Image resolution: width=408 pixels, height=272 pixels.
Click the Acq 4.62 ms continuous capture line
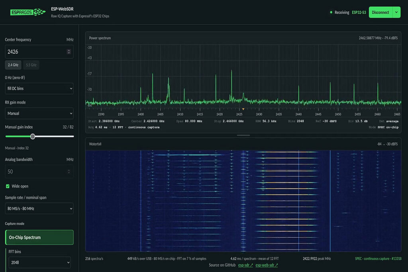[124, 127]
